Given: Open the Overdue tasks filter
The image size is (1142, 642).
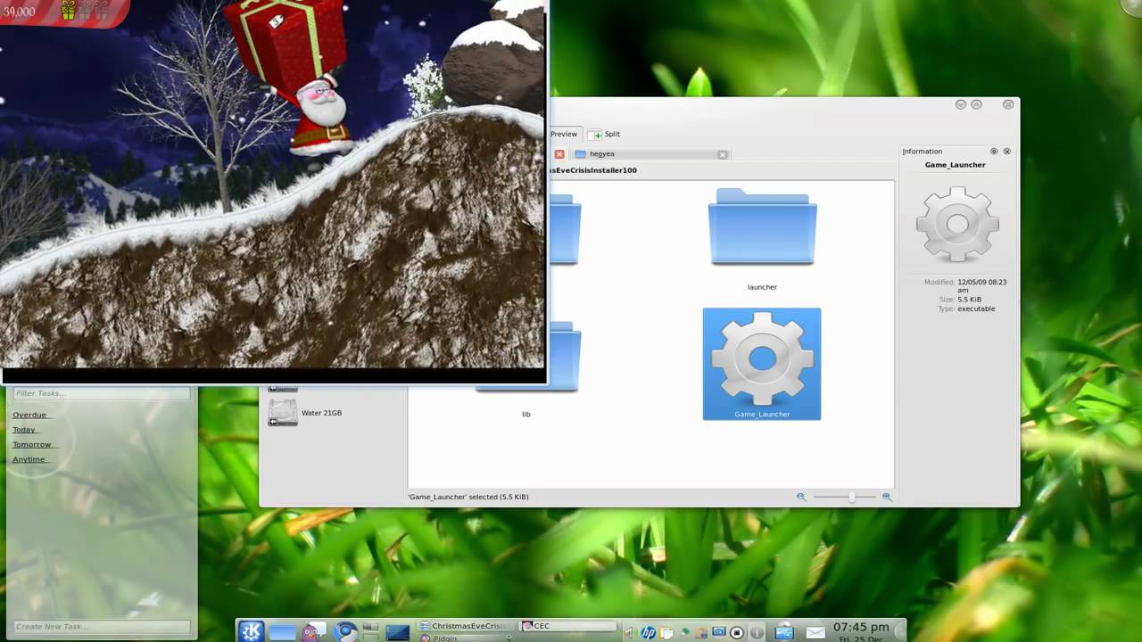Looking at the screenshot, I should coord(29,415).
